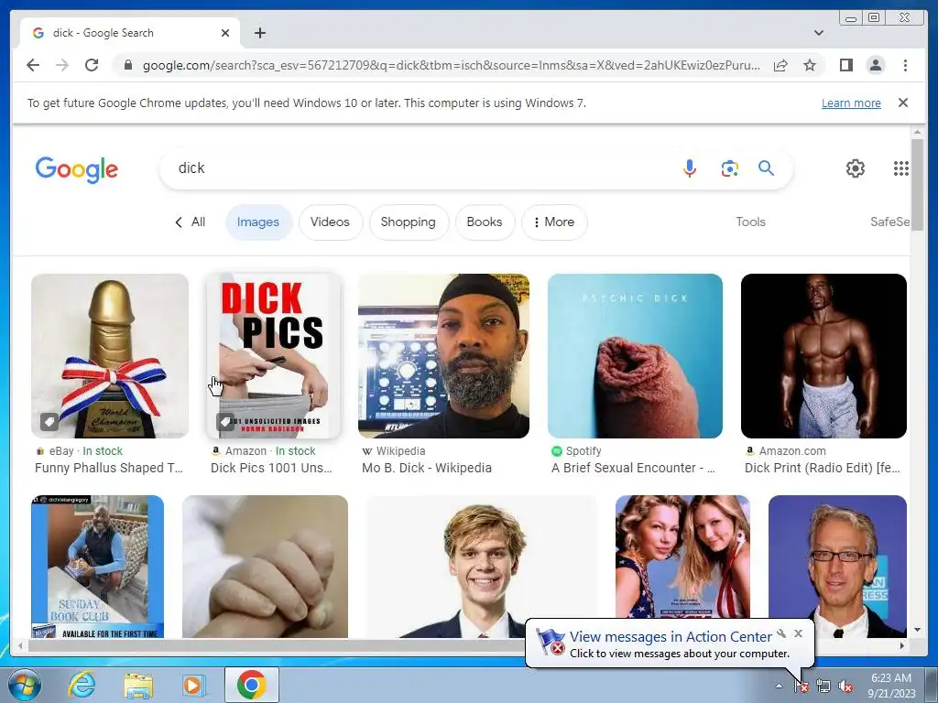Dismiss the Chrome update notification bar
938x703 pixels.
pos(903,103)
